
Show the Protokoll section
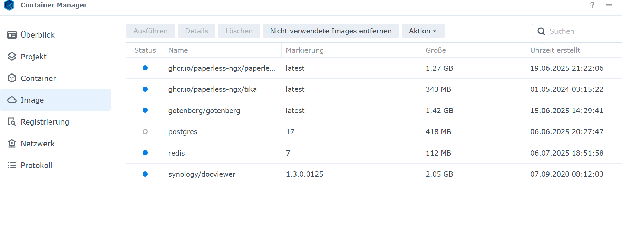(56, 165)
